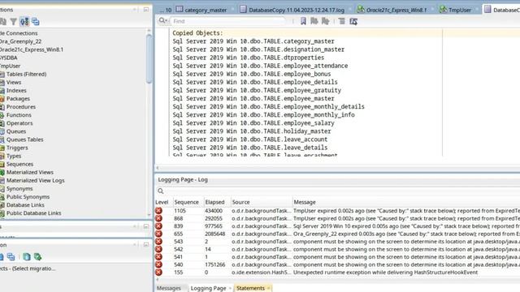Close the Statements tab
This screenshot has width=520, height=292.
pyautogui.click(x=269, y=289)
